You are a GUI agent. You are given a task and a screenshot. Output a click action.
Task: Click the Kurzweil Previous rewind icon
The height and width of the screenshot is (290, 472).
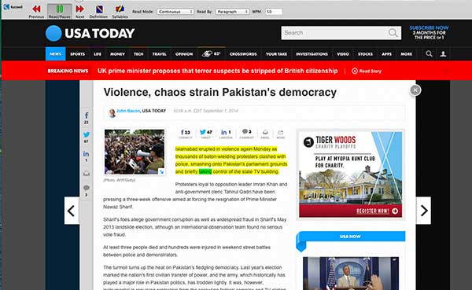coord(36,9)
